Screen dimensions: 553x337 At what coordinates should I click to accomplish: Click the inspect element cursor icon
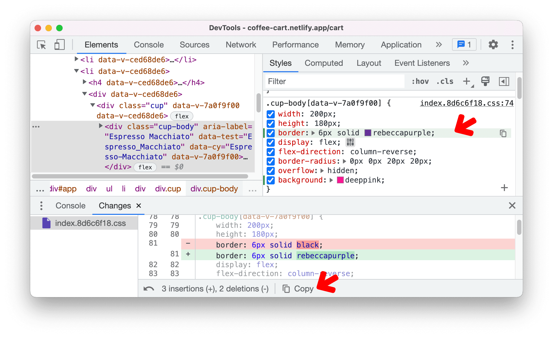(41, 44)
